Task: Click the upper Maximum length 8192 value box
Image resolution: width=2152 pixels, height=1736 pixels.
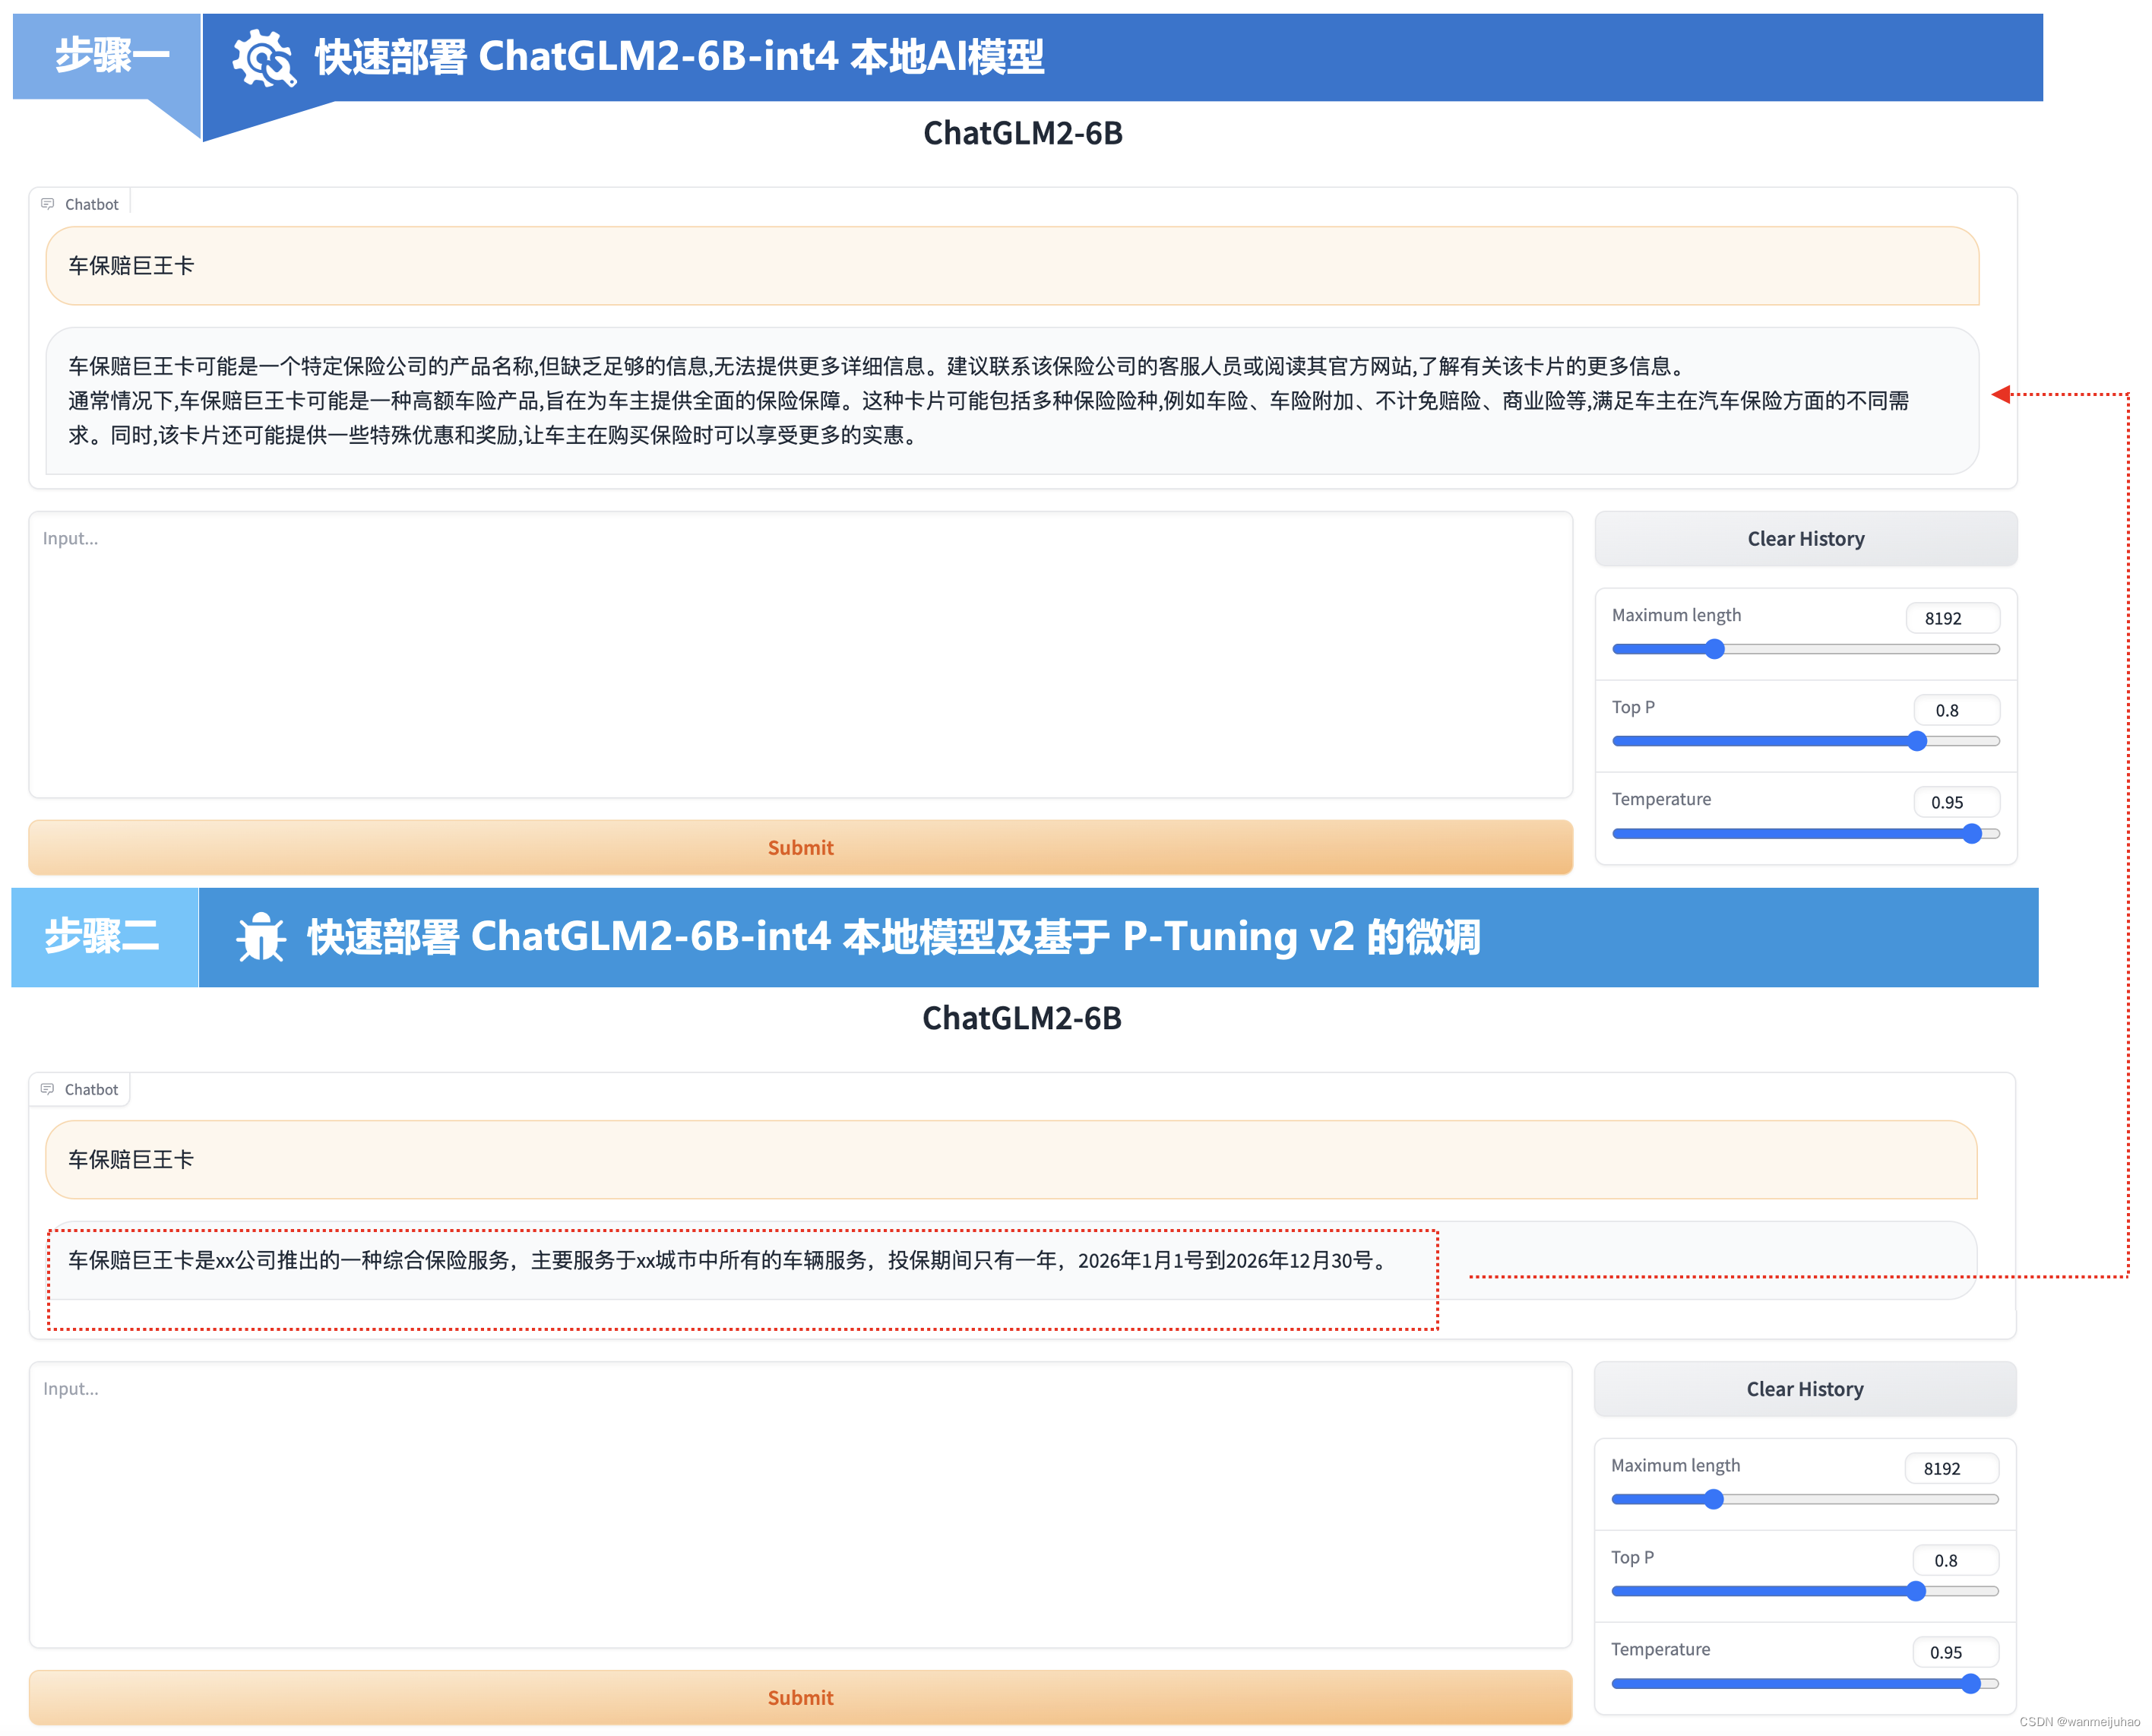Action: [x=1952, y=618]
